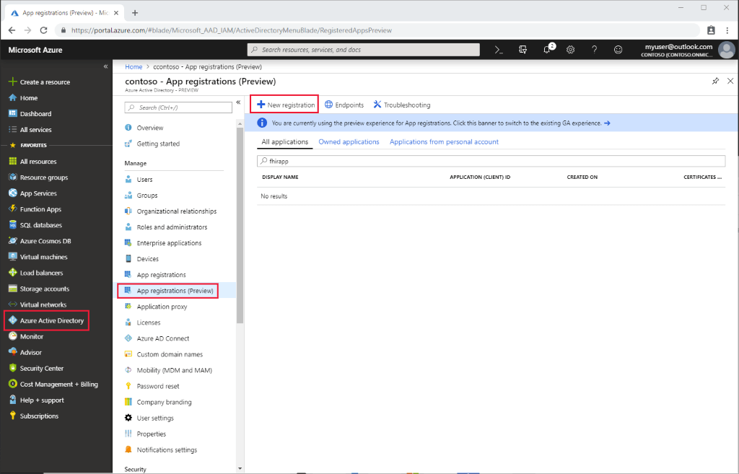
Task: Open Endpoints in the toolbar
Action: point(344,105)
